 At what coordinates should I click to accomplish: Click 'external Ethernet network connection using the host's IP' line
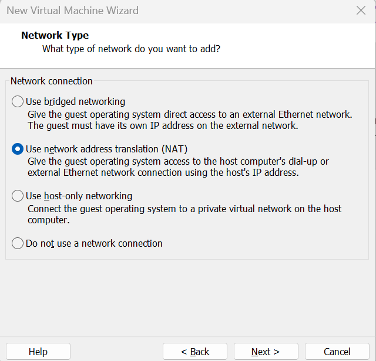163,172
